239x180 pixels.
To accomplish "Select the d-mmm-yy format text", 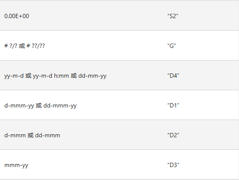I will tap(19, 106).
